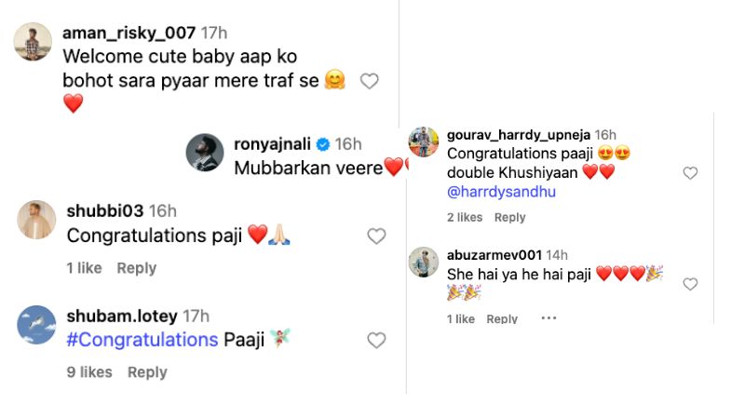Reply to shubbi03's comment

click(x=136, y=268)
